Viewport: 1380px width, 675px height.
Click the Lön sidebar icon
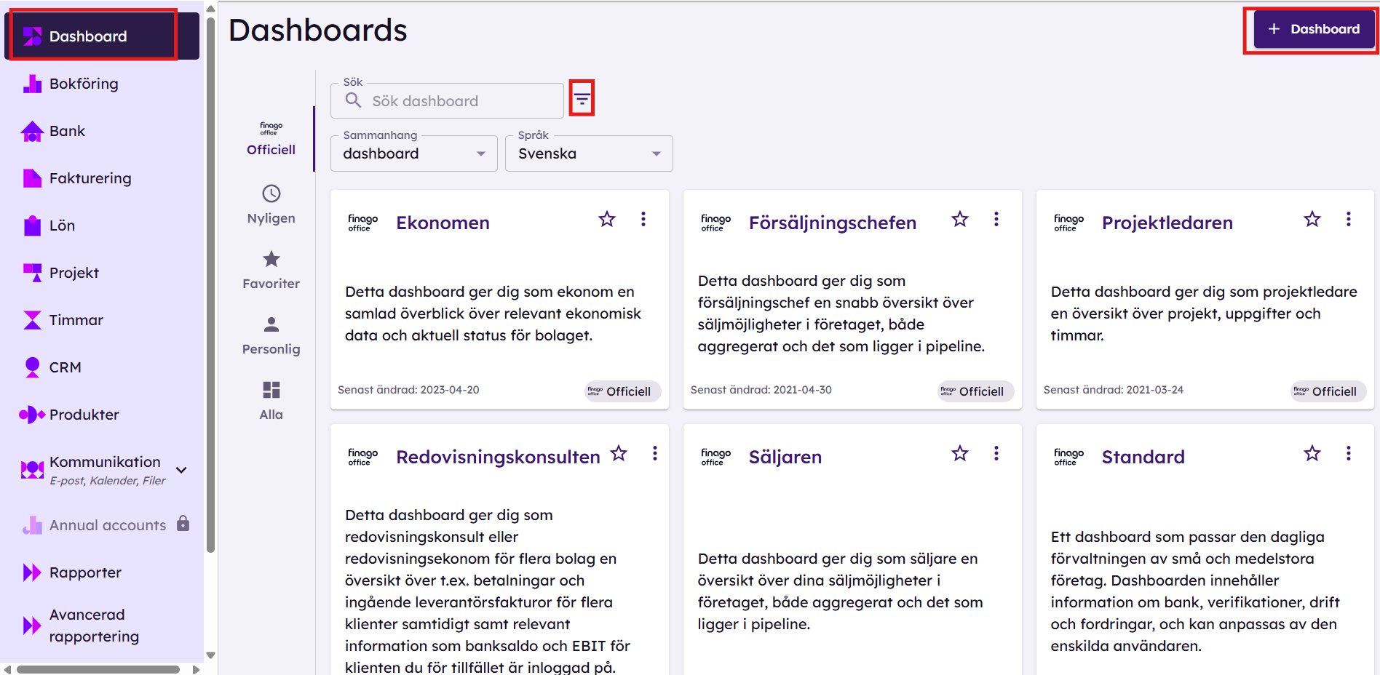(x=32, y=225)
